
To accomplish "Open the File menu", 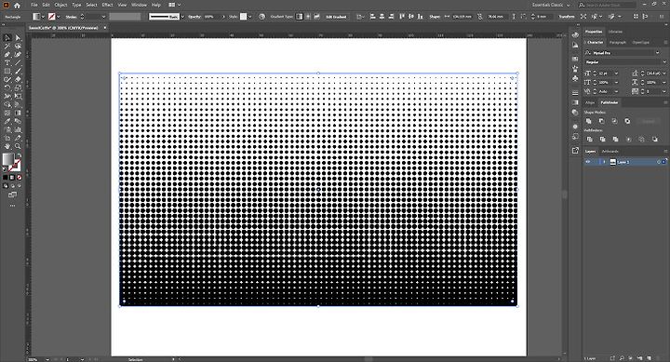I will point(34,6).
